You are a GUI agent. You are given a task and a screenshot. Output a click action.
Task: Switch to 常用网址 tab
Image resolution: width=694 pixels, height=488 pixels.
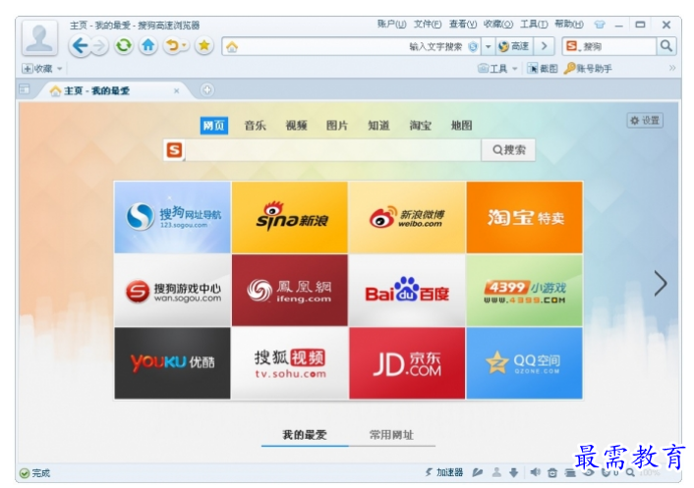pos(391,435)
